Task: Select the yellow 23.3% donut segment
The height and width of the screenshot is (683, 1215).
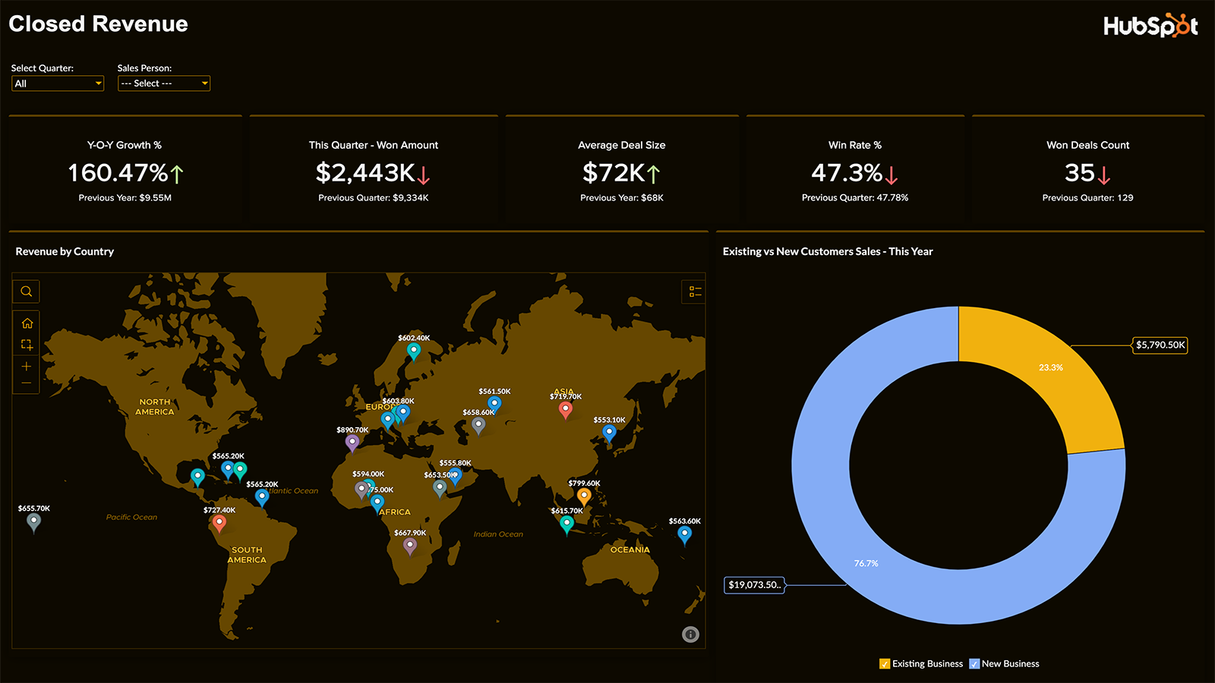Action: click(1052, 367)
